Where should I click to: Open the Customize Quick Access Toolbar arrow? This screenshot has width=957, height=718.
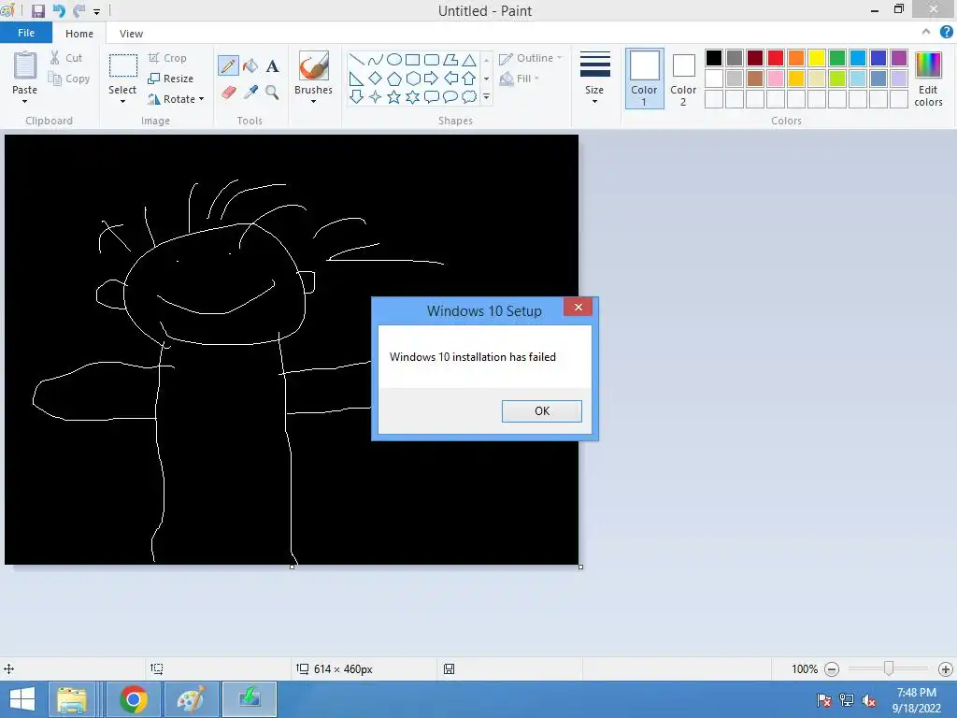[x=96, y=11]
